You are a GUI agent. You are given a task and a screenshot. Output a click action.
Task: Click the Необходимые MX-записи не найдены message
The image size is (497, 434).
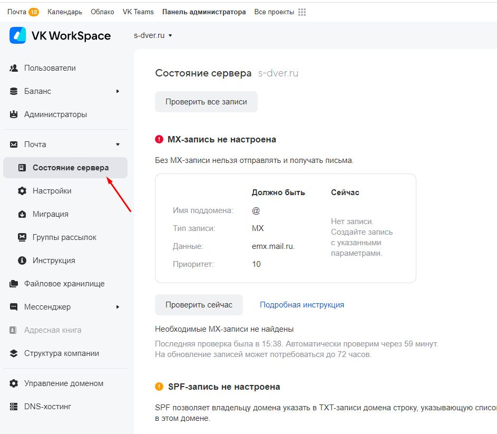224,329
